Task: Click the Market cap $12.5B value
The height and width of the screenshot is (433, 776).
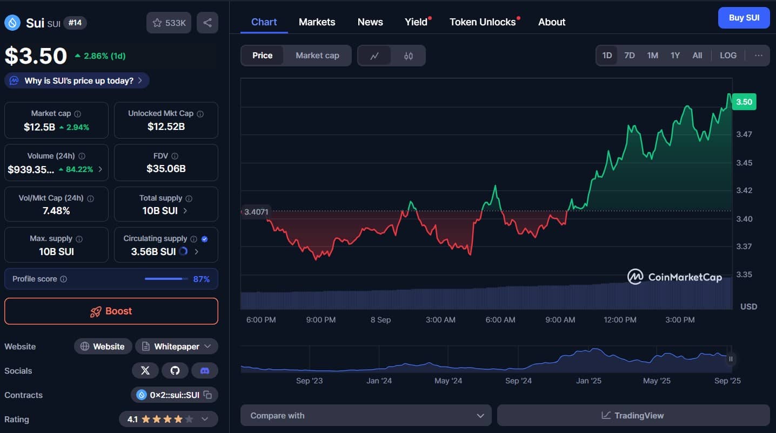Action: [x=39, y=127]
